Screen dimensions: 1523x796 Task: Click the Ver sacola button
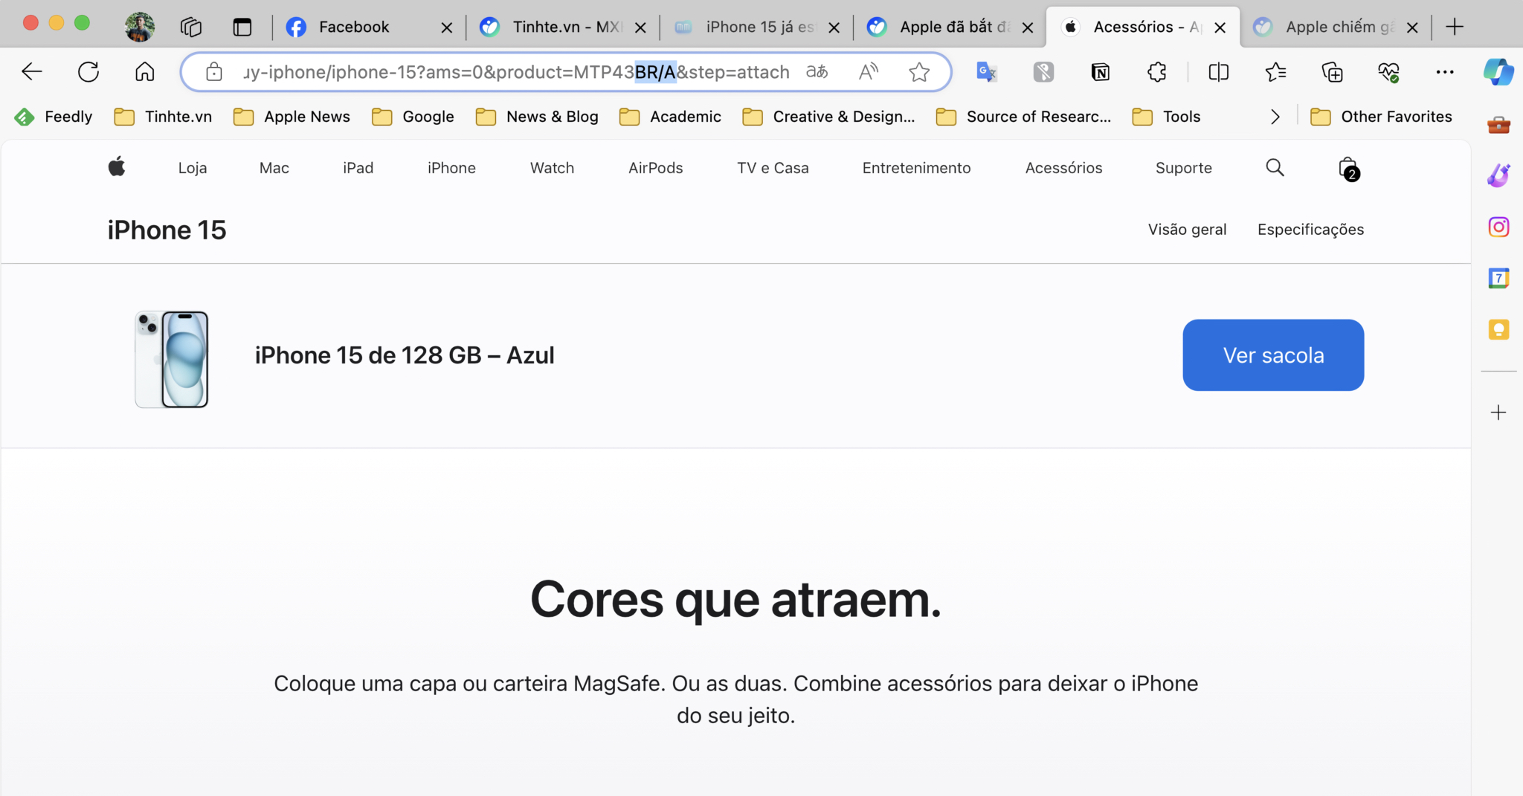point(1273,355)
